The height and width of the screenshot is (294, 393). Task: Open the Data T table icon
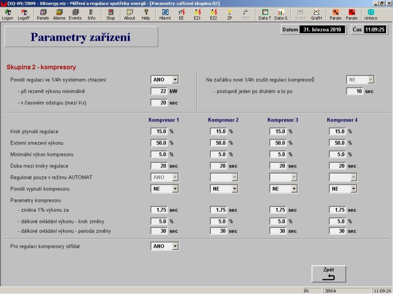[x=265, y=15]
